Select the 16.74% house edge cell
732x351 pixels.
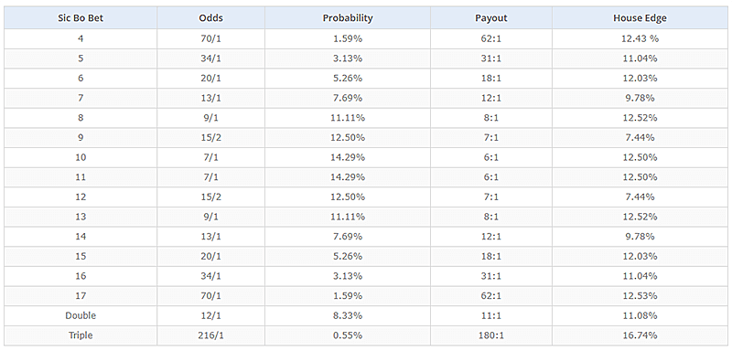(x=640, y=335)
